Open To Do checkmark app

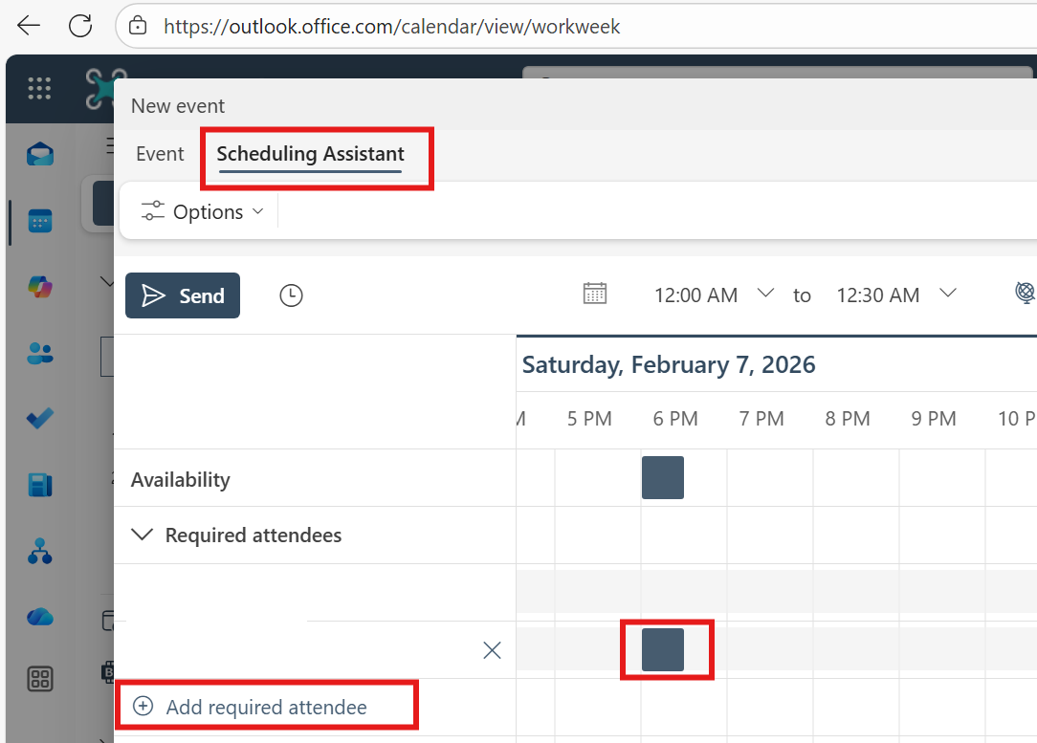[39, 419]
